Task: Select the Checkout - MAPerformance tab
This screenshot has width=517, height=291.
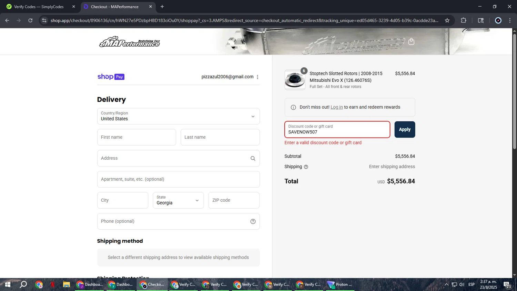Action: click(114, 7)
